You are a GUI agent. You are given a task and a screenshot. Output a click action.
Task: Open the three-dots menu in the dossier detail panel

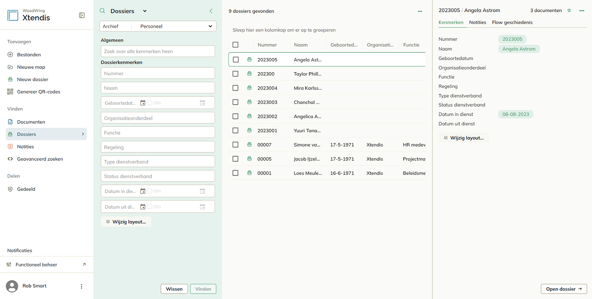[582, 11]
